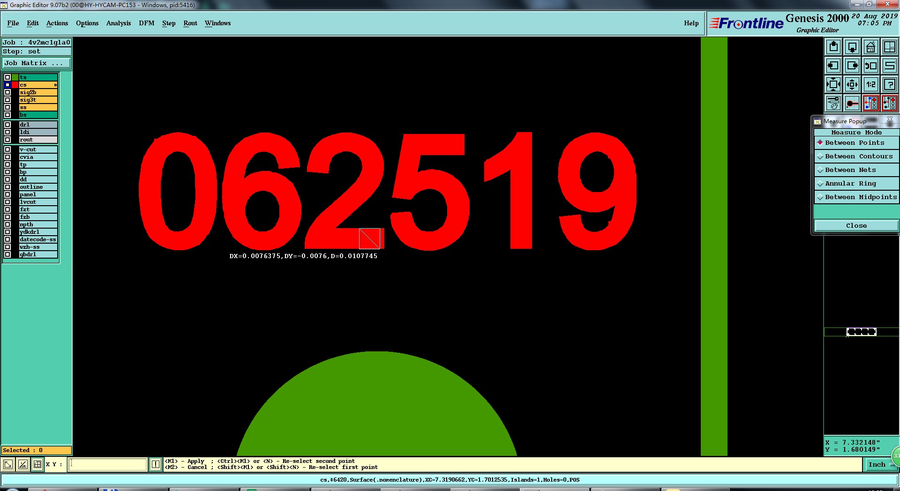Viewport: 900px width, 491px height.
Task: Select Between Contours measure mode
Action: pyautogui.click(x=856, y=156)
